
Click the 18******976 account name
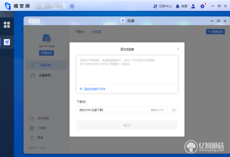[47, 46]
